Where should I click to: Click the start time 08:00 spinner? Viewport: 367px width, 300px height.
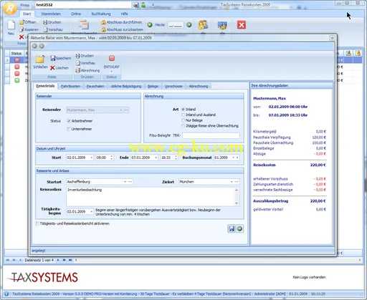(111, 158)
